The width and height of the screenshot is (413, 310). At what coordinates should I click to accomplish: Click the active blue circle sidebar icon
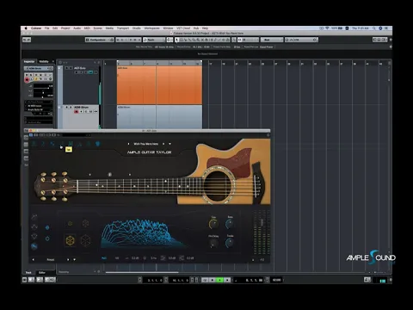[x=34, y=246]
